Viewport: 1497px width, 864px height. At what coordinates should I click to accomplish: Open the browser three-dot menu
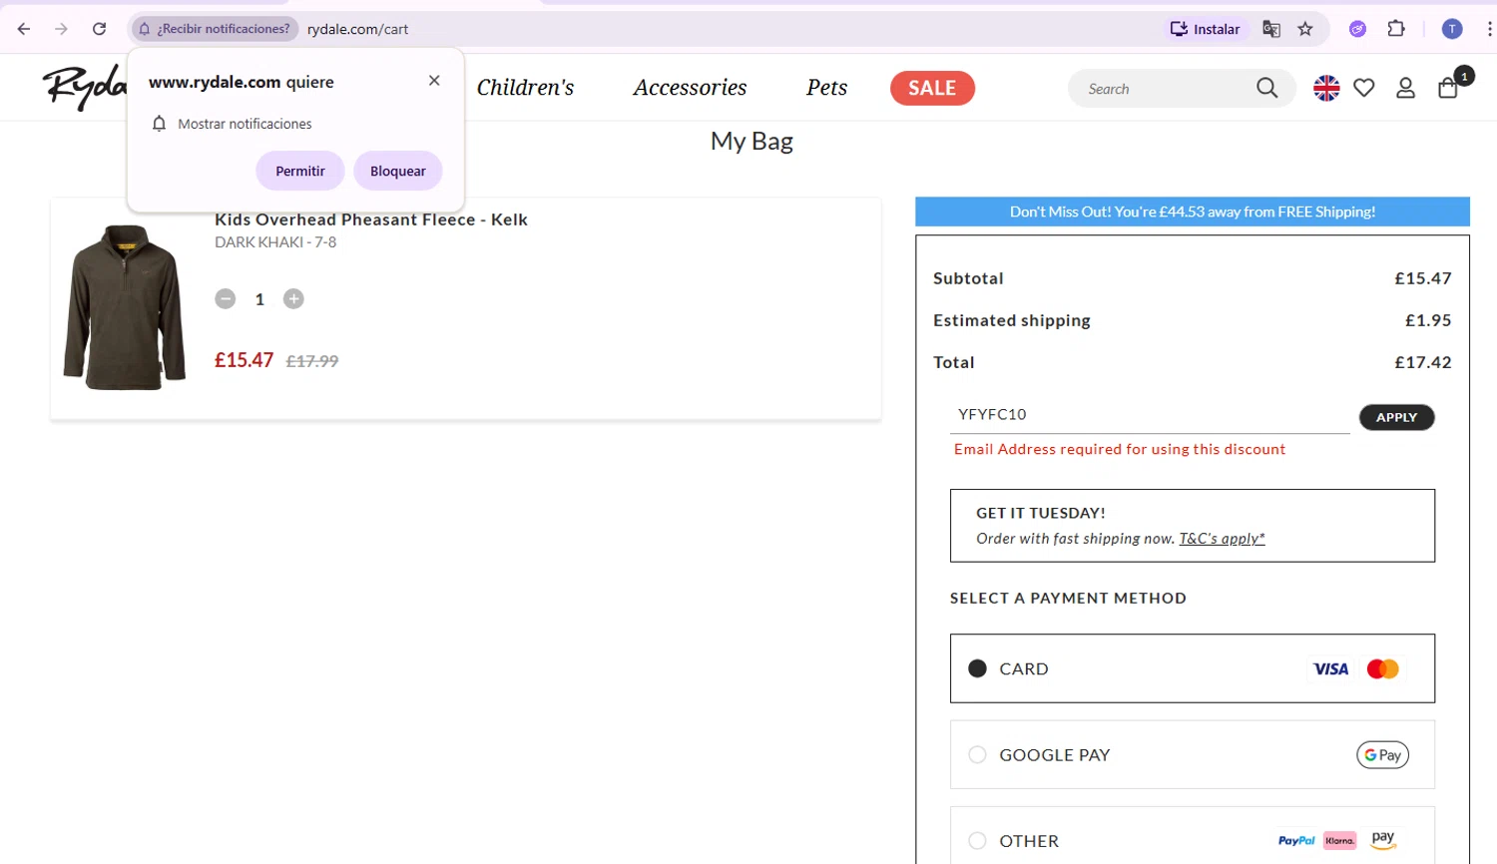(1489, 29)
